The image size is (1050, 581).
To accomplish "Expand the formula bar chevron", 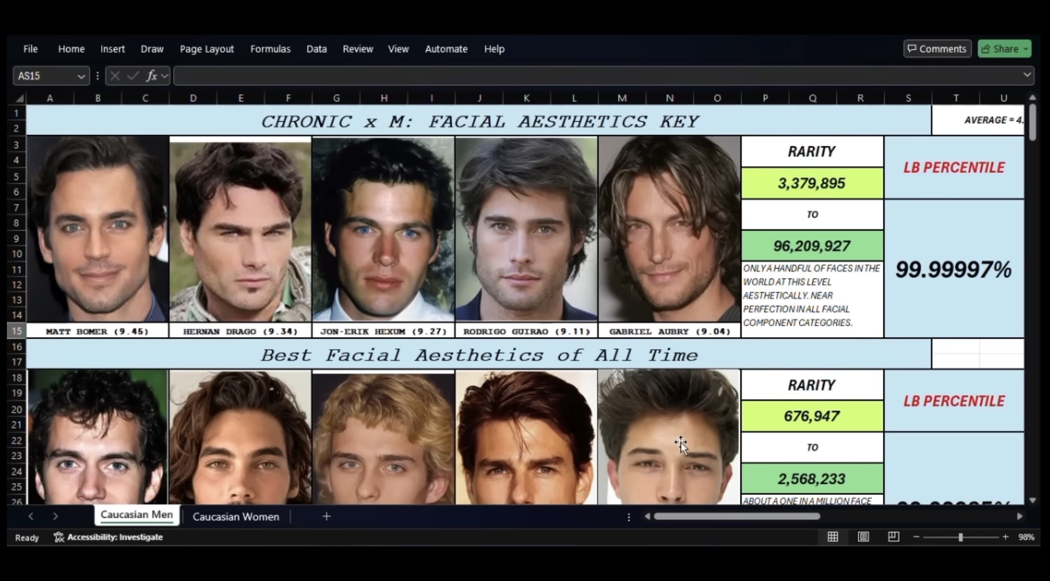I will 1026,75.
